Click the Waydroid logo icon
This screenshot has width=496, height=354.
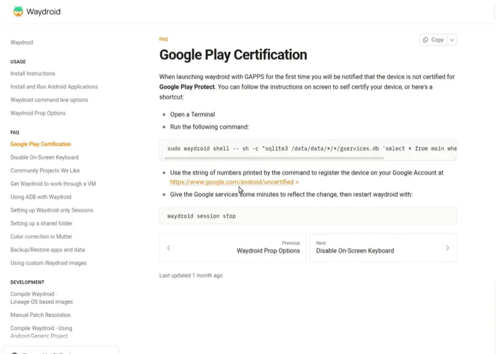point(17,10)
